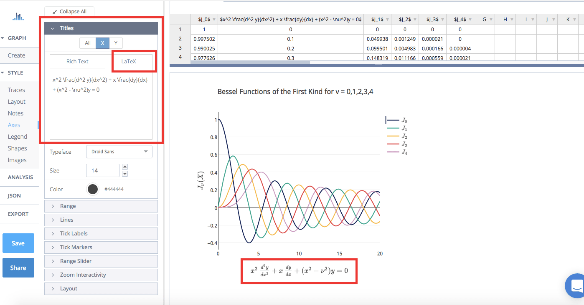Select the Y axis titles toggle

click(116, 43)
